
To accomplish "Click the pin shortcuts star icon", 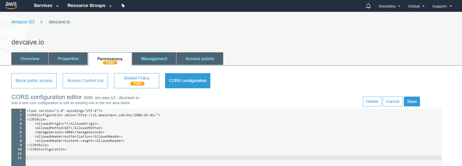I will (123, 6).
